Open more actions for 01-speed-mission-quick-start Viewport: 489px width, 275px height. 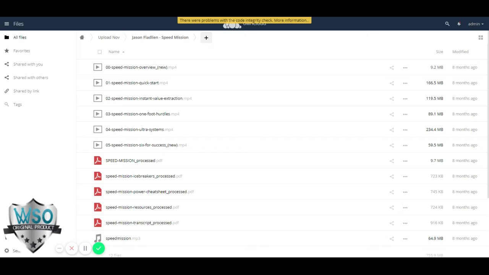[405, 83]
